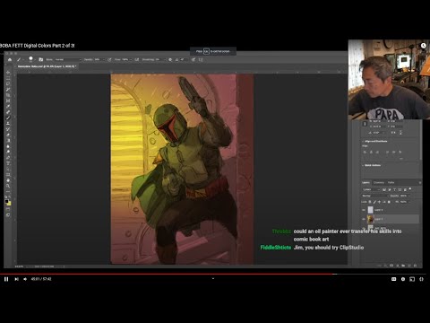Select the Eyedropper tool
This screenshot has width=430, height=323.
tap(8, 106)
